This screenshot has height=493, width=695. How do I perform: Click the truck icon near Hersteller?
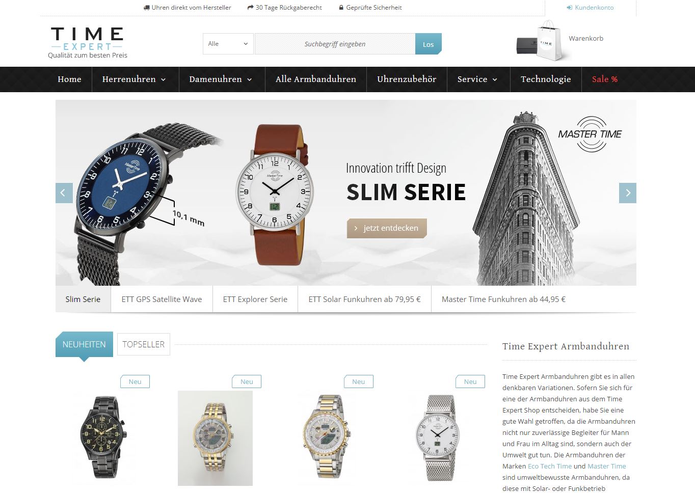tap(147, 8)
